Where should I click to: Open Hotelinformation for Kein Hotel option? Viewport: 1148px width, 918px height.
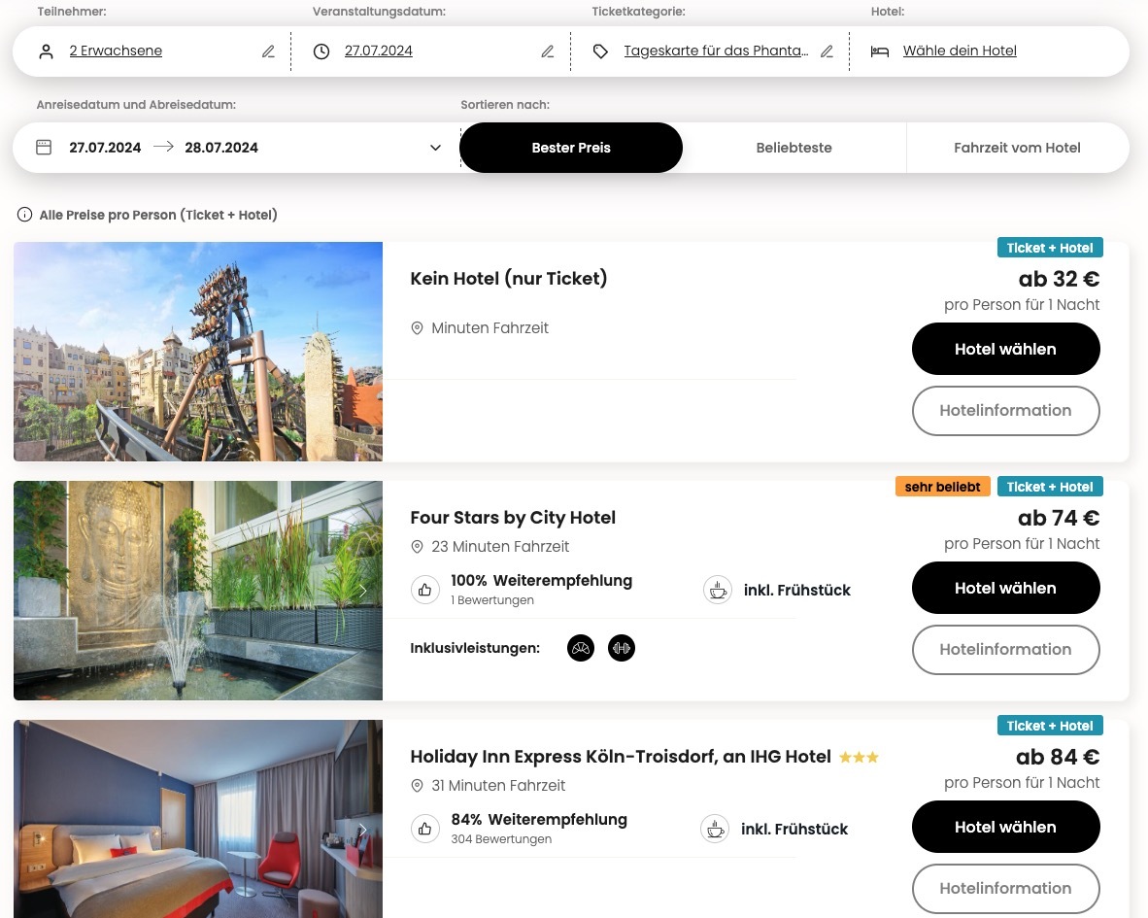(1005, 411)
